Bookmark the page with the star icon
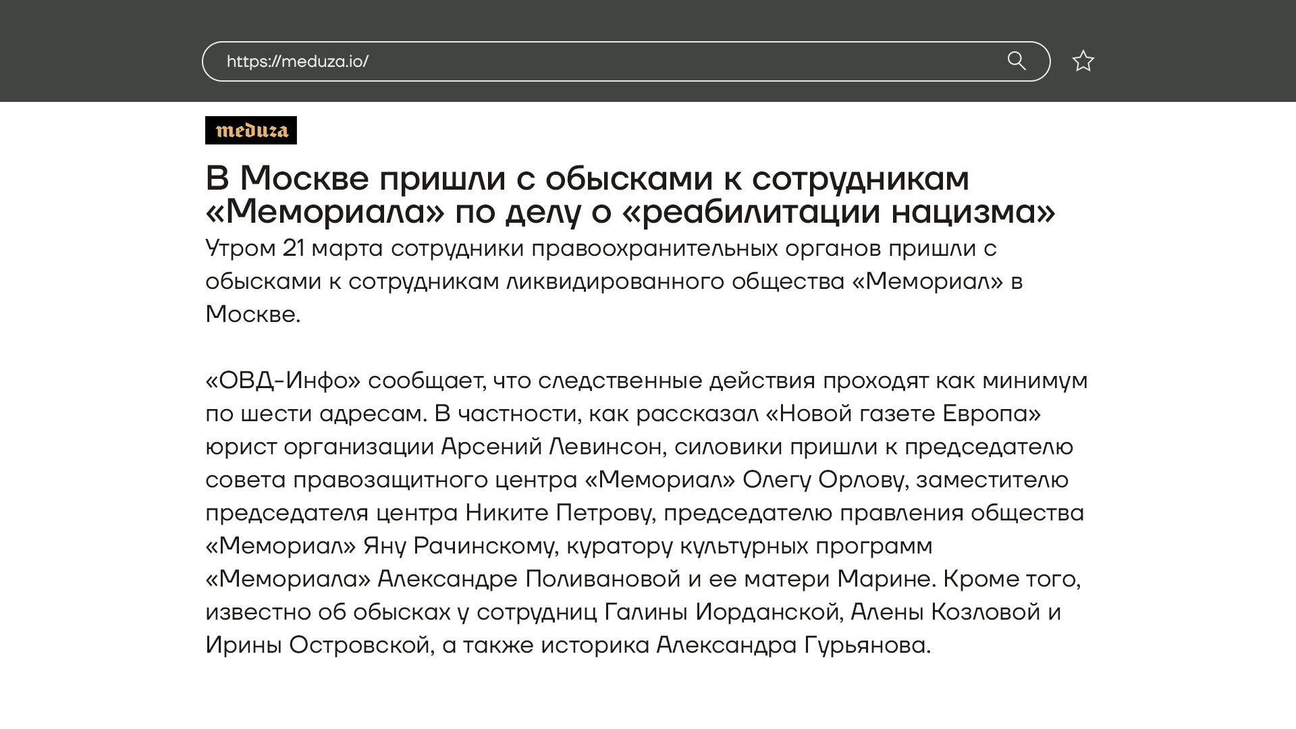Image resolution: width=1296 pixels, height=729 pixels. (1083, 61)
